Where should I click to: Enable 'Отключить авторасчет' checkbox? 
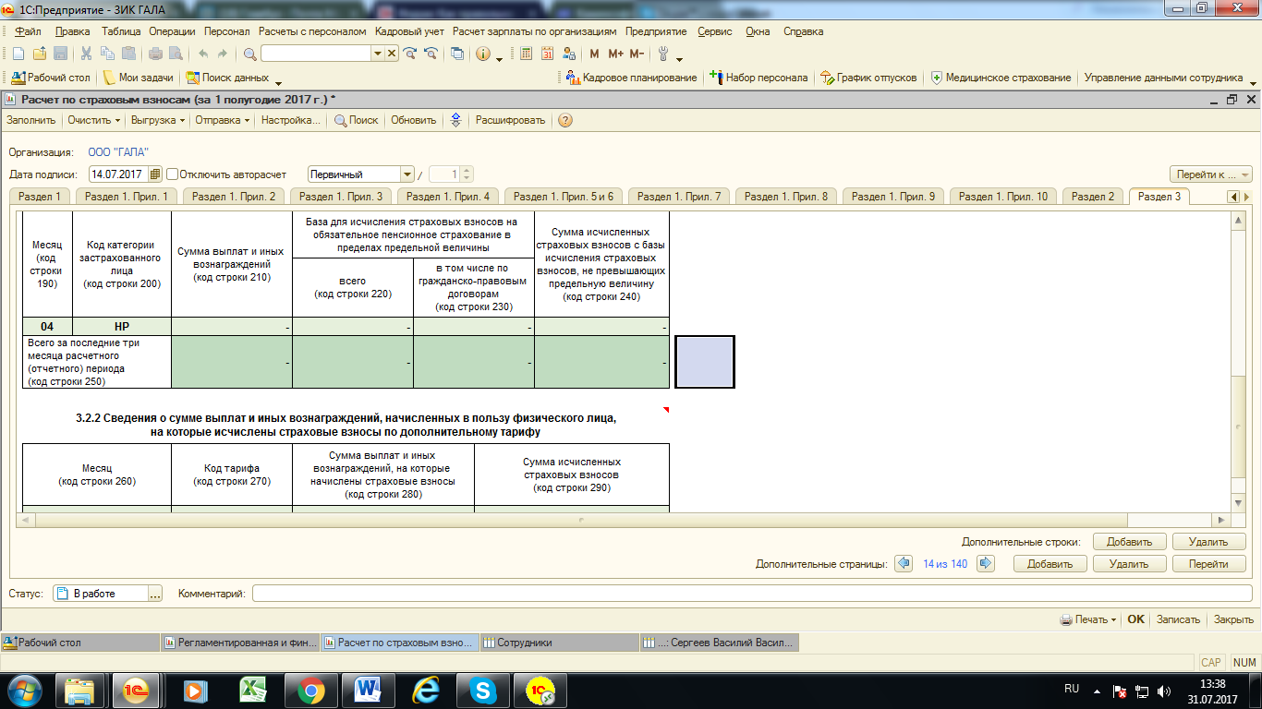(x=172, y=174)
